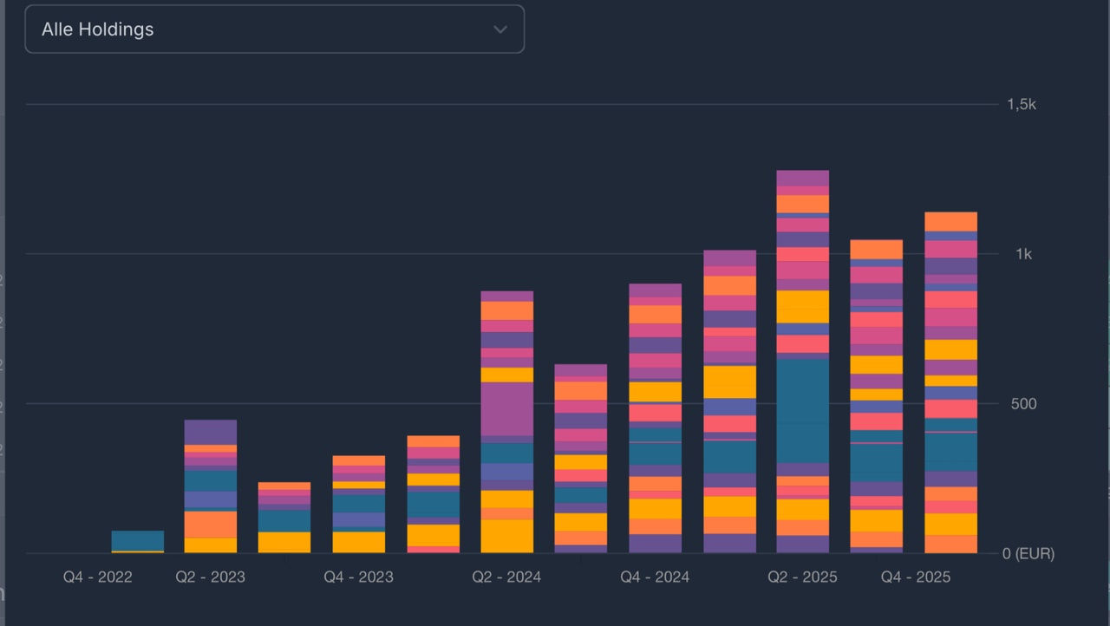Click the bar between Q2 2024 and Q4 2024
Image resolution: width=1110 pixels, height=626 pixels.
581,458
